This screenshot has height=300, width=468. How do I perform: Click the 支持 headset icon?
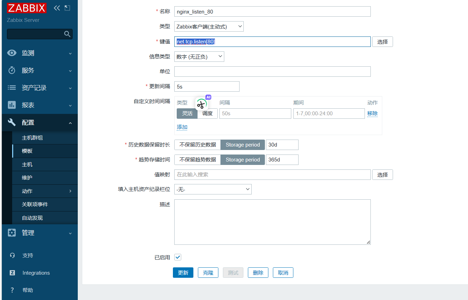pos(12,256)
